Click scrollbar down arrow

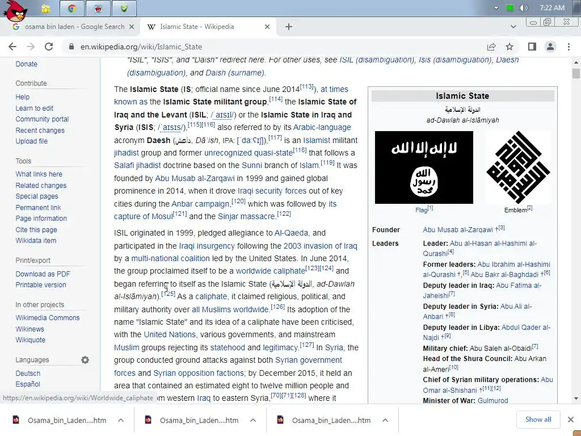[x=576, y=399]
